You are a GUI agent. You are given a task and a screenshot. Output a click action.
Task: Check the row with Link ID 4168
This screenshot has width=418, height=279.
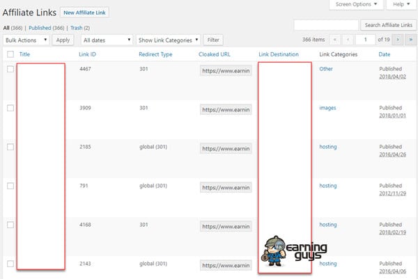click(x=10, y=225)
